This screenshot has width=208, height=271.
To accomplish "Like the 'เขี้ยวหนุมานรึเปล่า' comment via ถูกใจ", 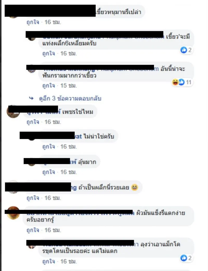I will pyautogui.click(x=33, y=22).
